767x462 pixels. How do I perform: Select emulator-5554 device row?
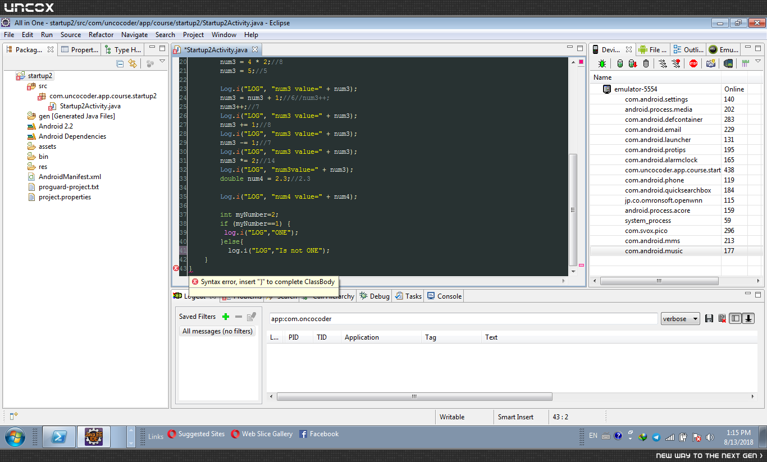677,89
